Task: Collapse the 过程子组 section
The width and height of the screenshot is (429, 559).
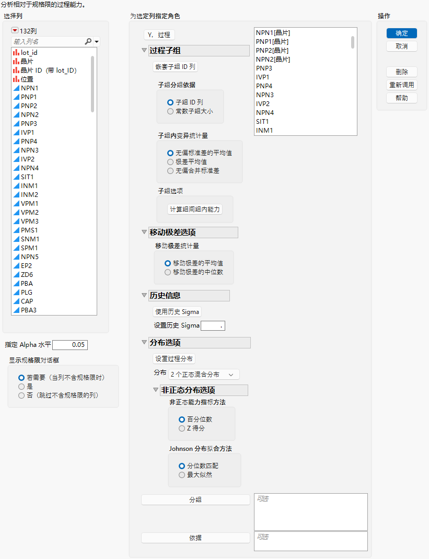Action: pyautogui.click(x=144, y=50)
